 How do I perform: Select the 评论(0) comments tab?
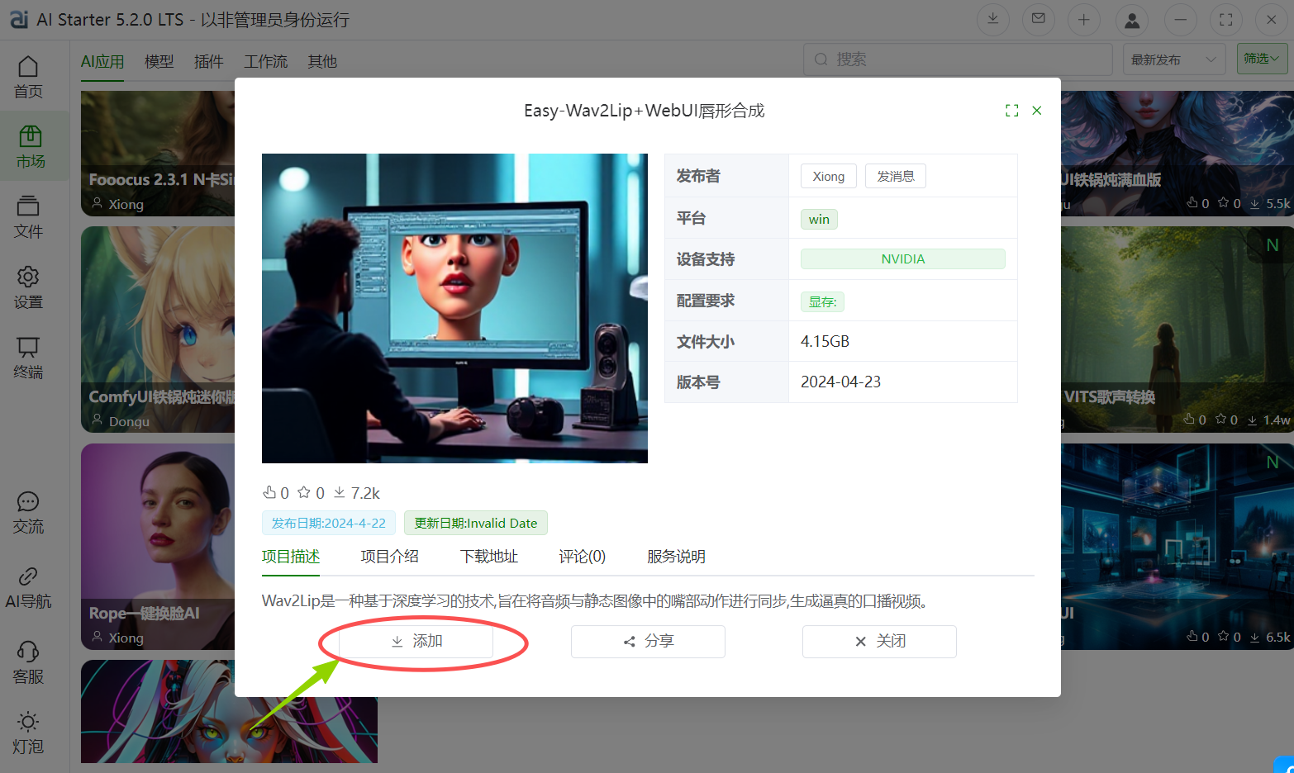[583, 557]
